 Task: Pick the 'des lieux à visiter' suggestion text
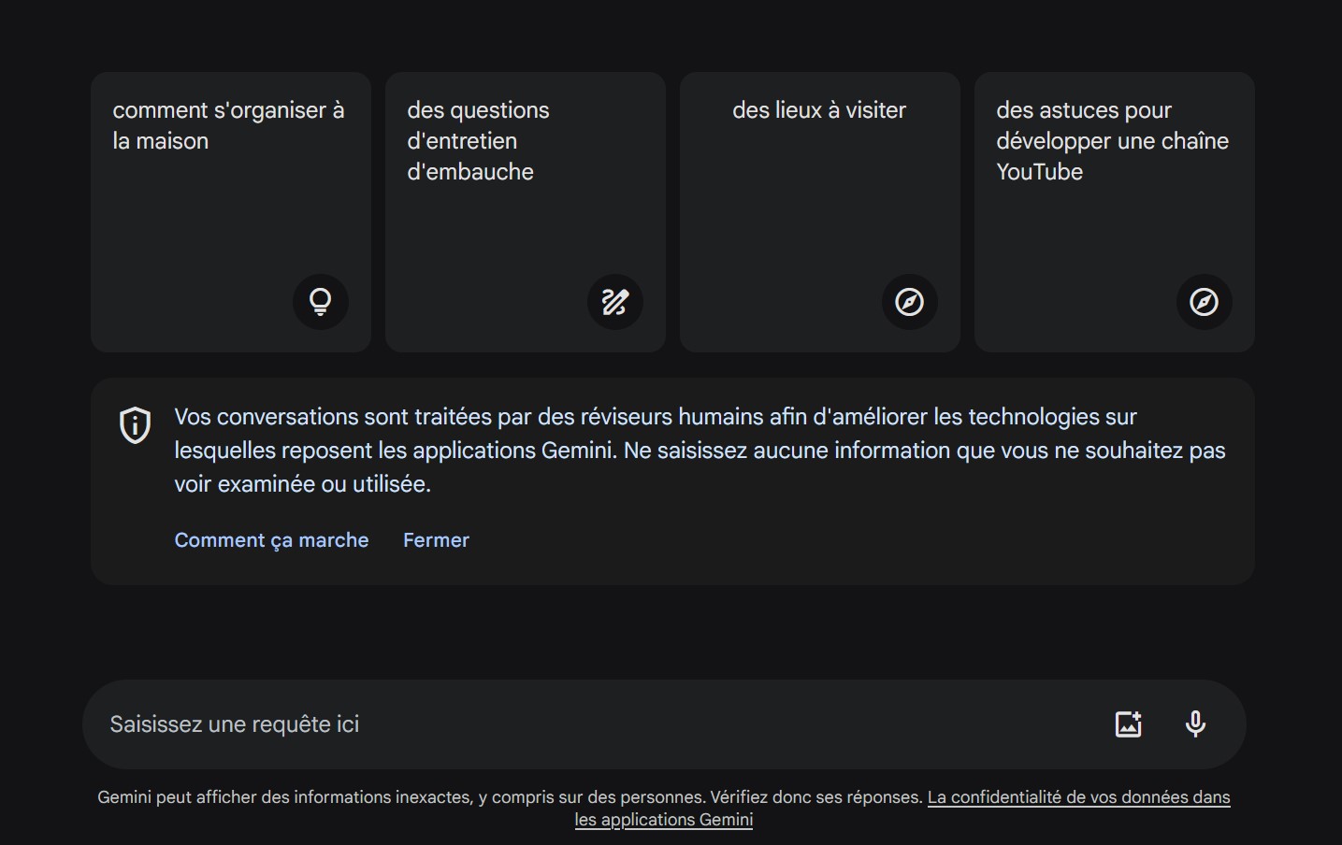pyautogui.click(x=819, y=110)
